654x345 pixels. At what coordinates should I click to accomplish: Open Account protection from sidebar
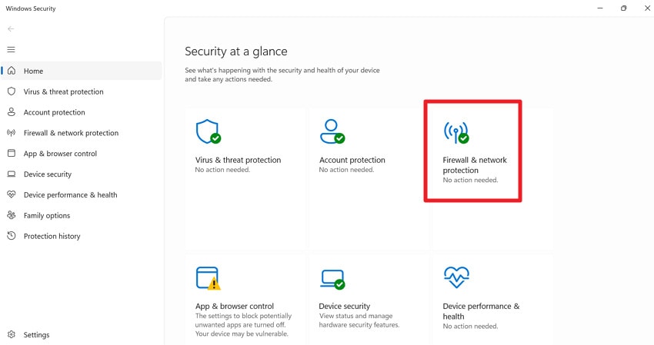click(82, 112)
